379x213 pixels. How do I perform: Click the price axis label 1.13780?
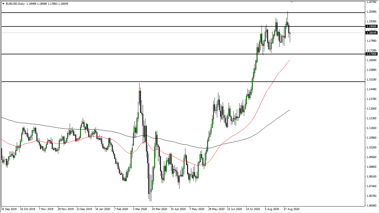click(372, 99)
